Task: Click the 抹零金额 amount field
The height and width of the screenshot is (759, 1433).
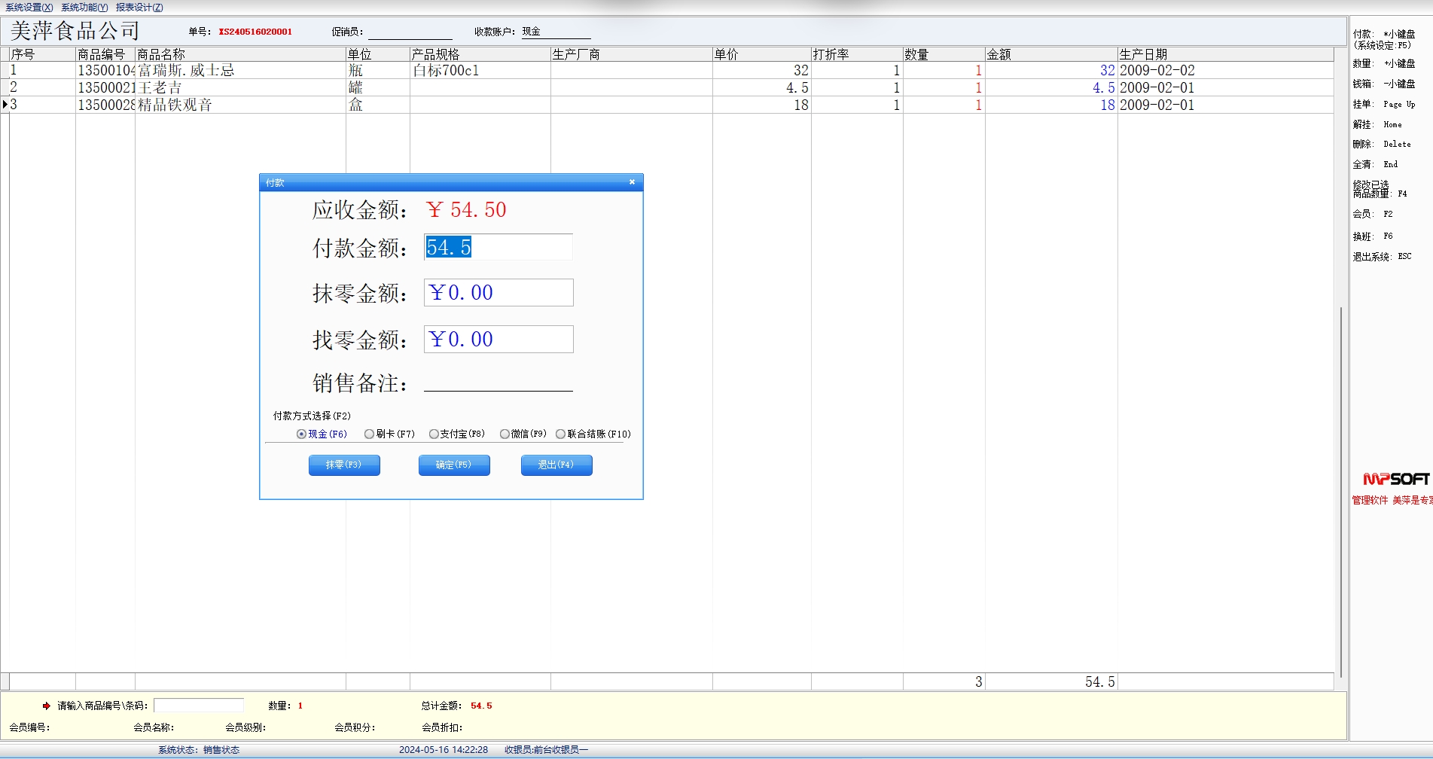Action: 498,293
